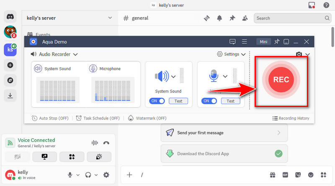Click the Discord search field

[x=292, y=18]
